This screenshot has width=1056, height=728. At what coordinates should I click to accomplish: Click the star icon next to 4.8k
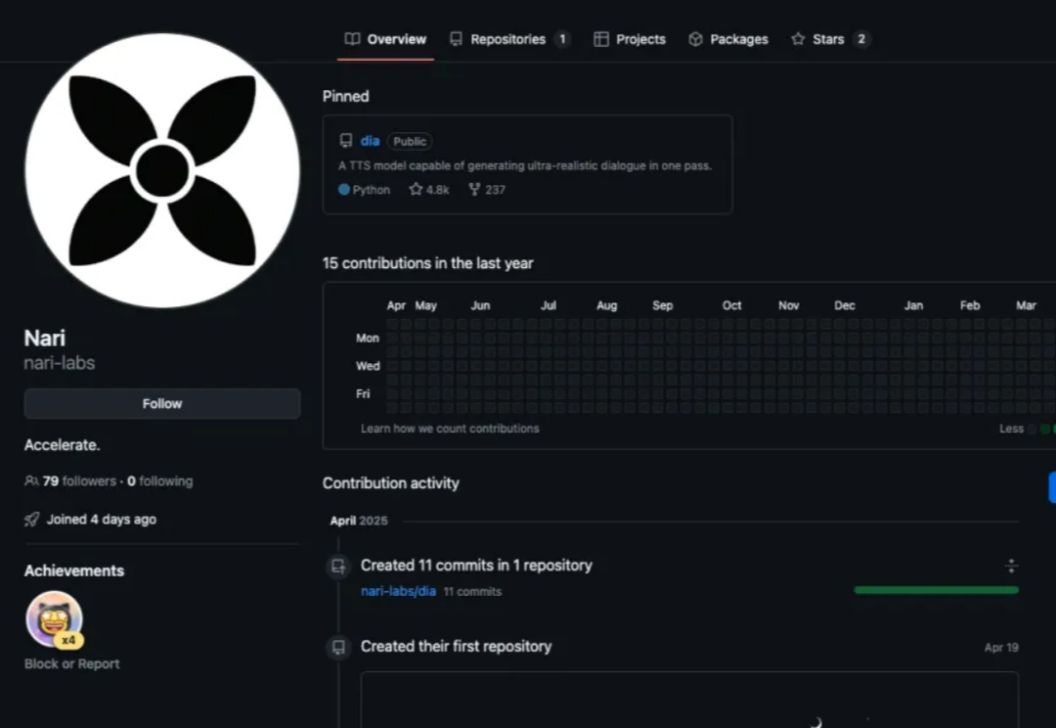pos(416,190)
